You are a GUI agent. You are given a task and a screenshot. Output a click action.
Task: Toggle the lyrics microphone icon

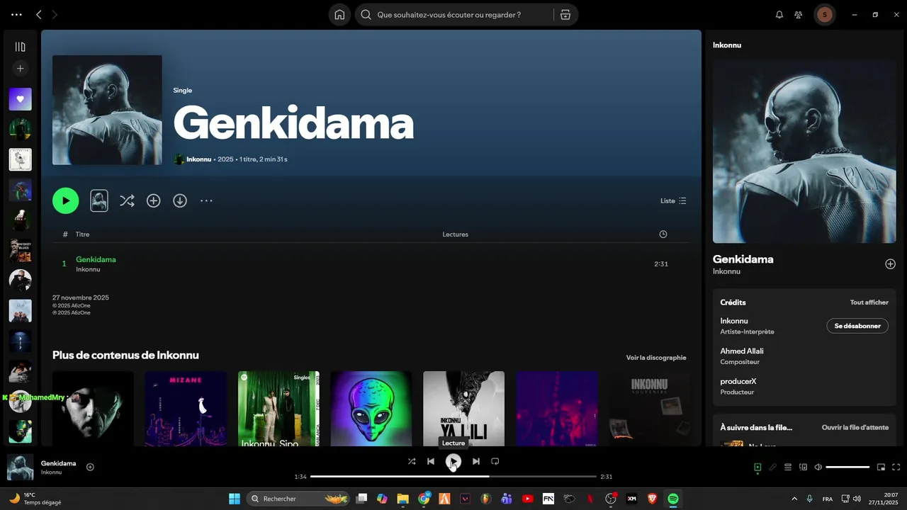(773, 467)
